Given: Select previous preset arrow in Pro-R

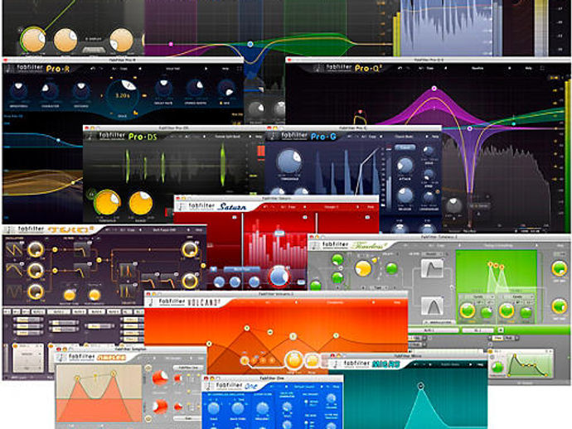Looking at the screenshot, I should click(x=140, y=69).
